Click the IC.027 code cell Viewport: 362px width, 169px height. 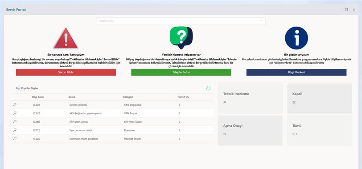point(37,105)
